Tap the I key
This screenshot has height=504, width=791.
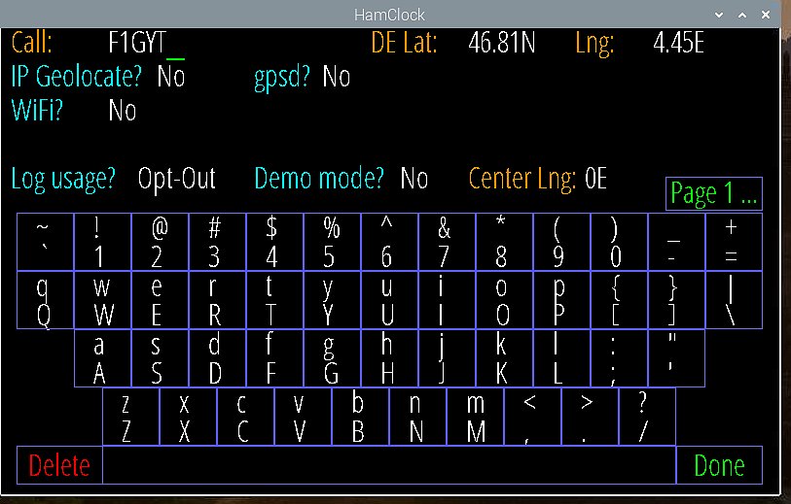(x=447, y=300)
